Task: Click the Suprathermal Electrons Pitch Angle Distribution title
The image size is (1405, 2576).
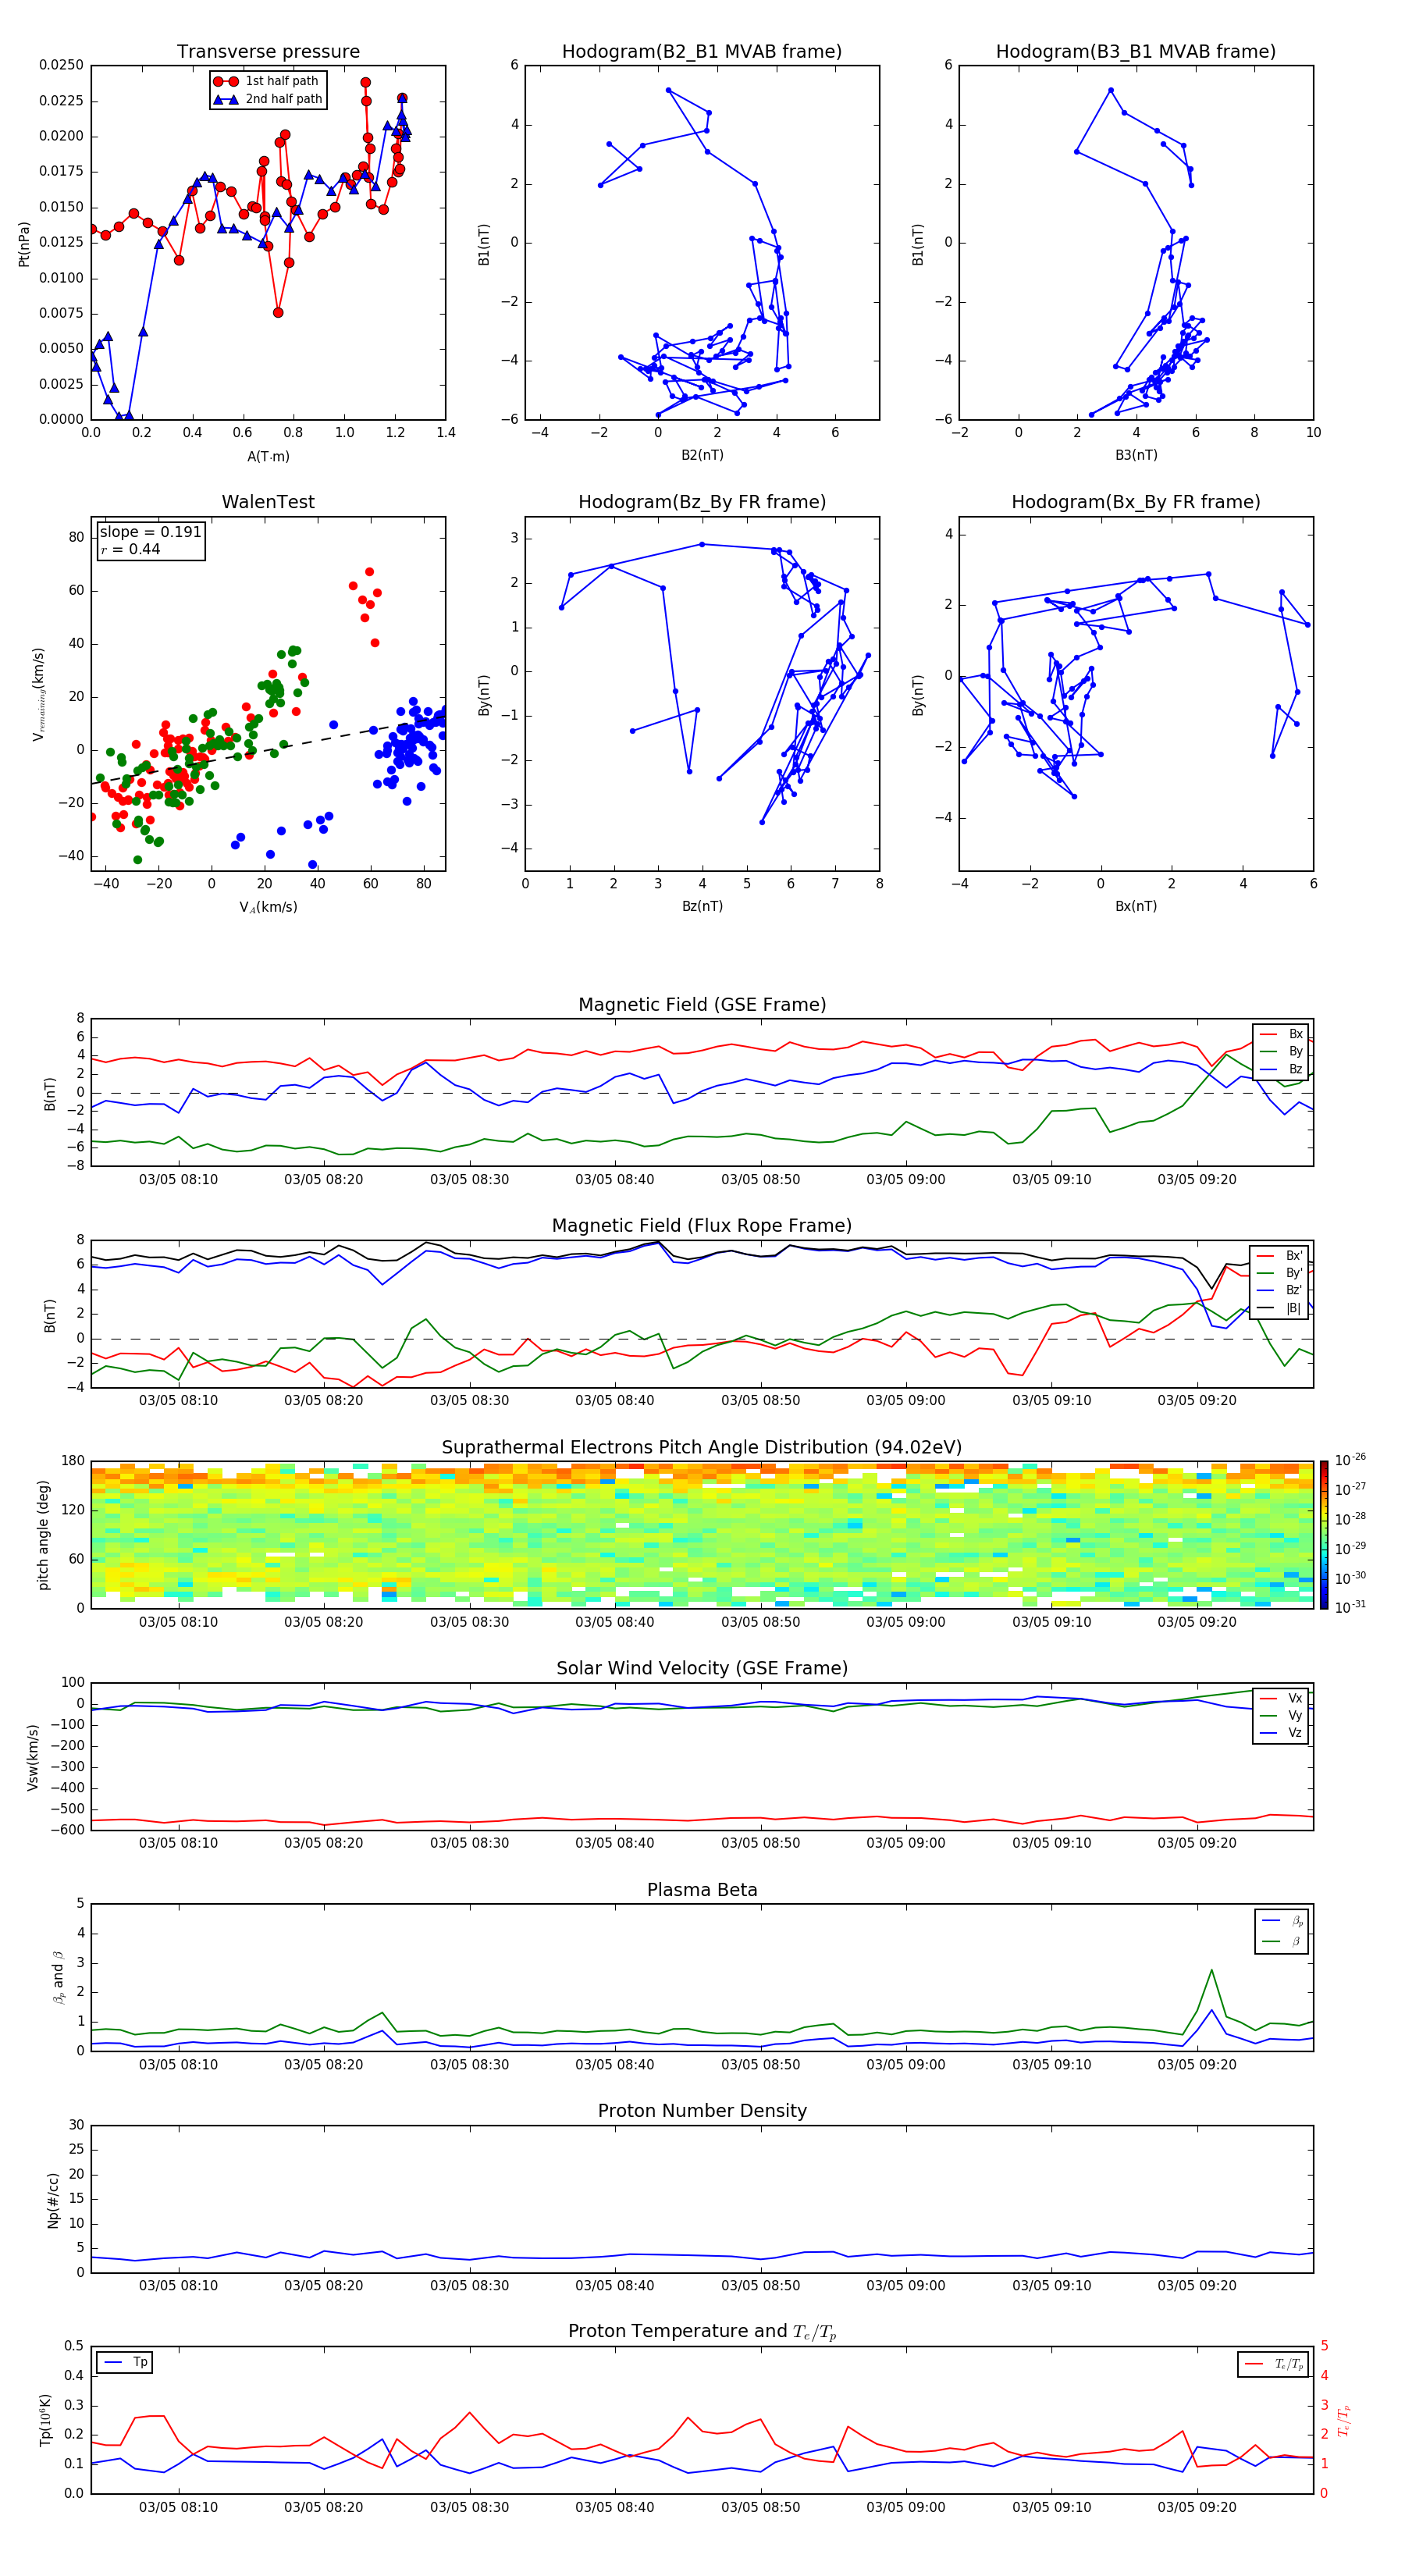Action: [x=702, y=1448]
